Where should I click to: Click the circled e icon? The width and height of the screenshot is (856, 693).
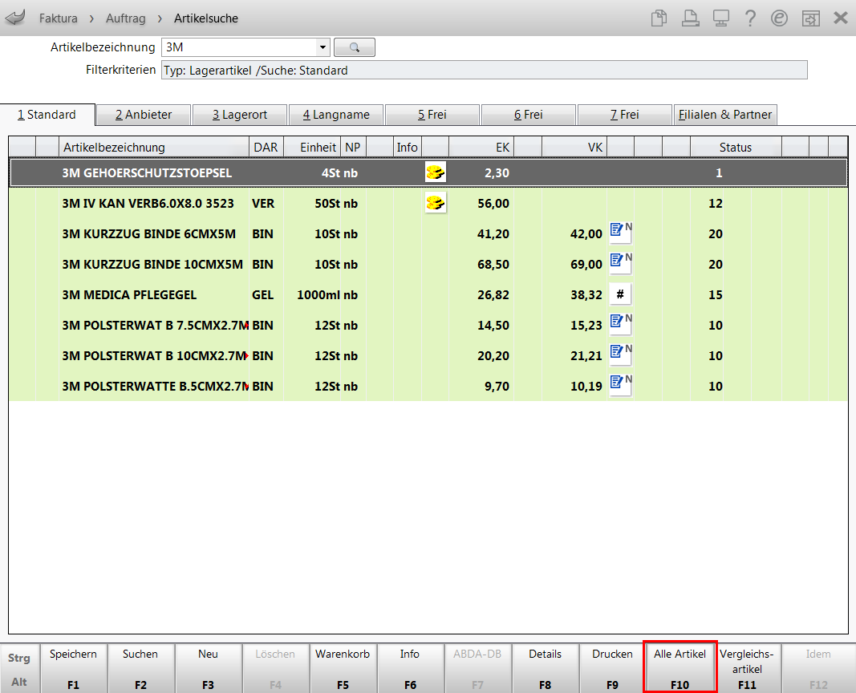(x=779, y=18)
